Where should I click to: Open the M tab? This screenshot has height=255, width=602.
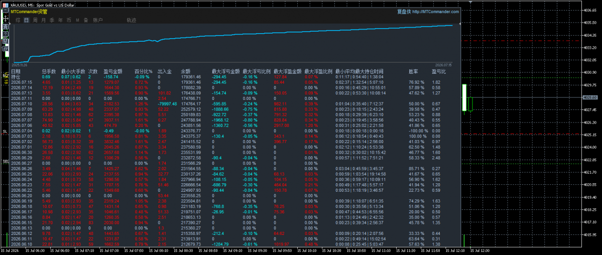[77, 20]
